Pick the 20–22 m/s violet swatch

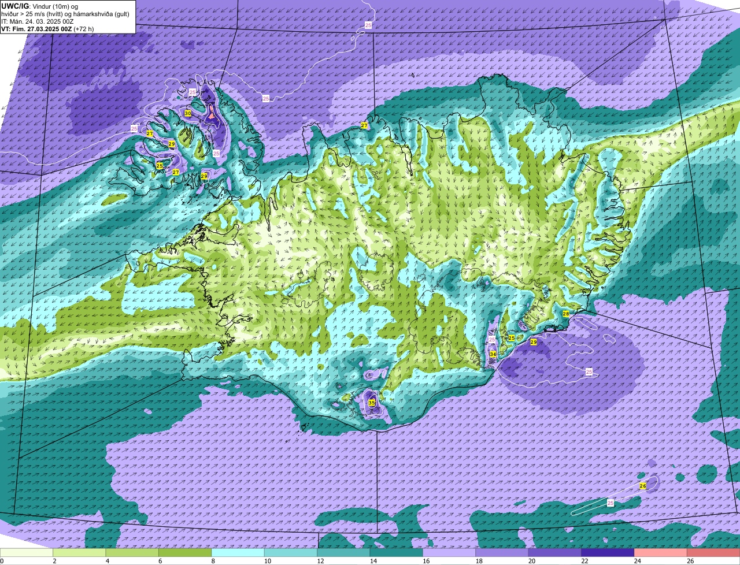coord(555,553)
